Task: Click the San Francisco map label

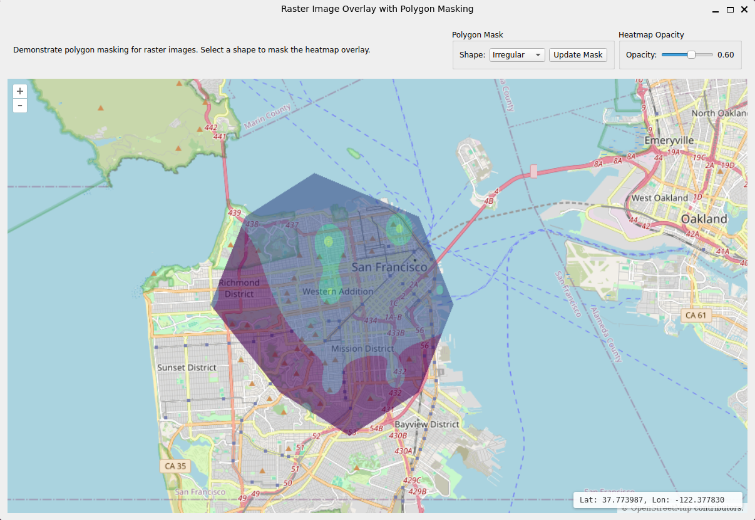Action: pos(389,267)
